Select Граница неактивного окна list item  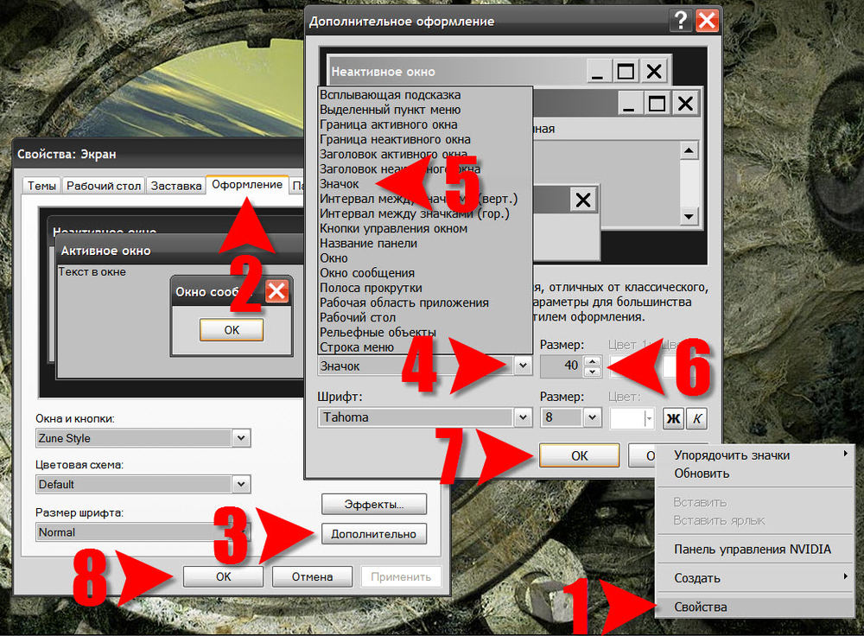pyautogui.click(x=425, y=139)
